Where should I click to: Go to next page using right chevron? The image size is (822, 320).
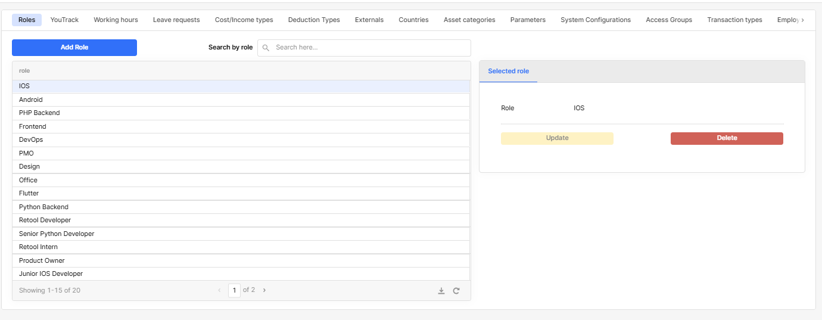(x=264, y=290)
